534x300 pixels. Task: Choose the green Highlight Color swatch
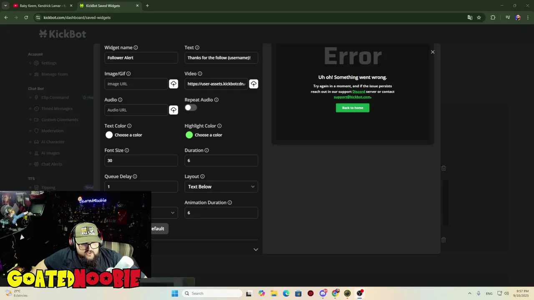pyautogui.click(x=189, y=135)
